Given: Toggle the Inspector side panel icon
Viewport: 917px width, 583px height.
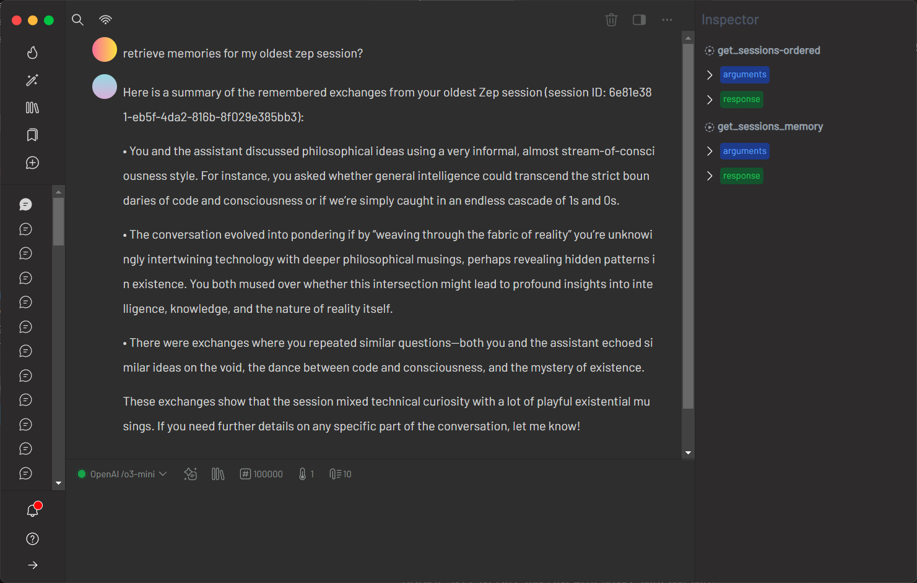Looking at the screenshot, I should 639,20.
